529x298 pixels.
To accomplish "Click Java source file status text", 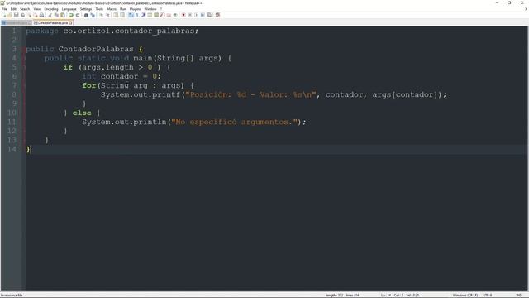I will tap(12, 296).
